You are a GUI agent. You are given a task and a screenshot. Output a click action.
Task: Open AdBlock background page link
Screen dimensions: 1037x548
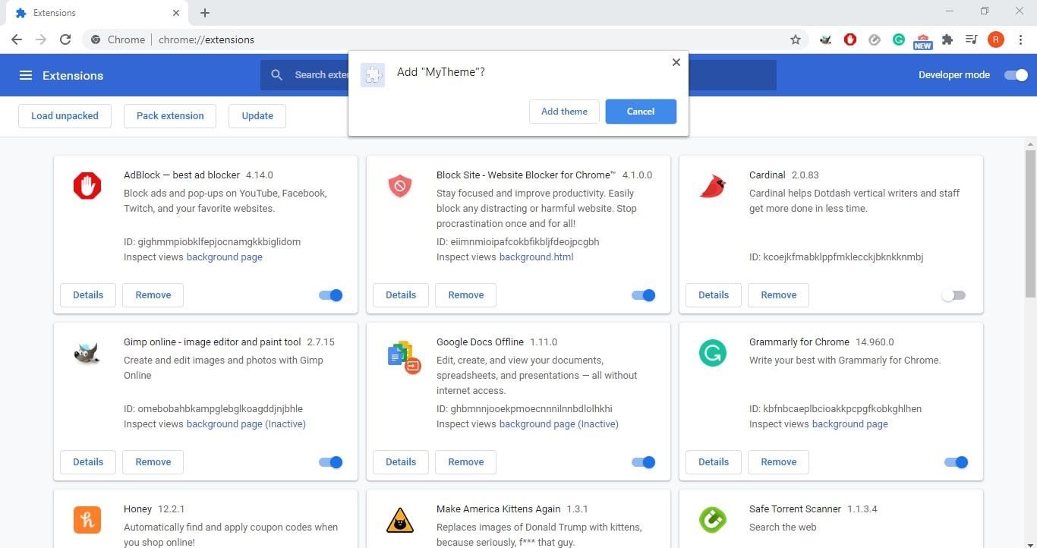[225, 257]
